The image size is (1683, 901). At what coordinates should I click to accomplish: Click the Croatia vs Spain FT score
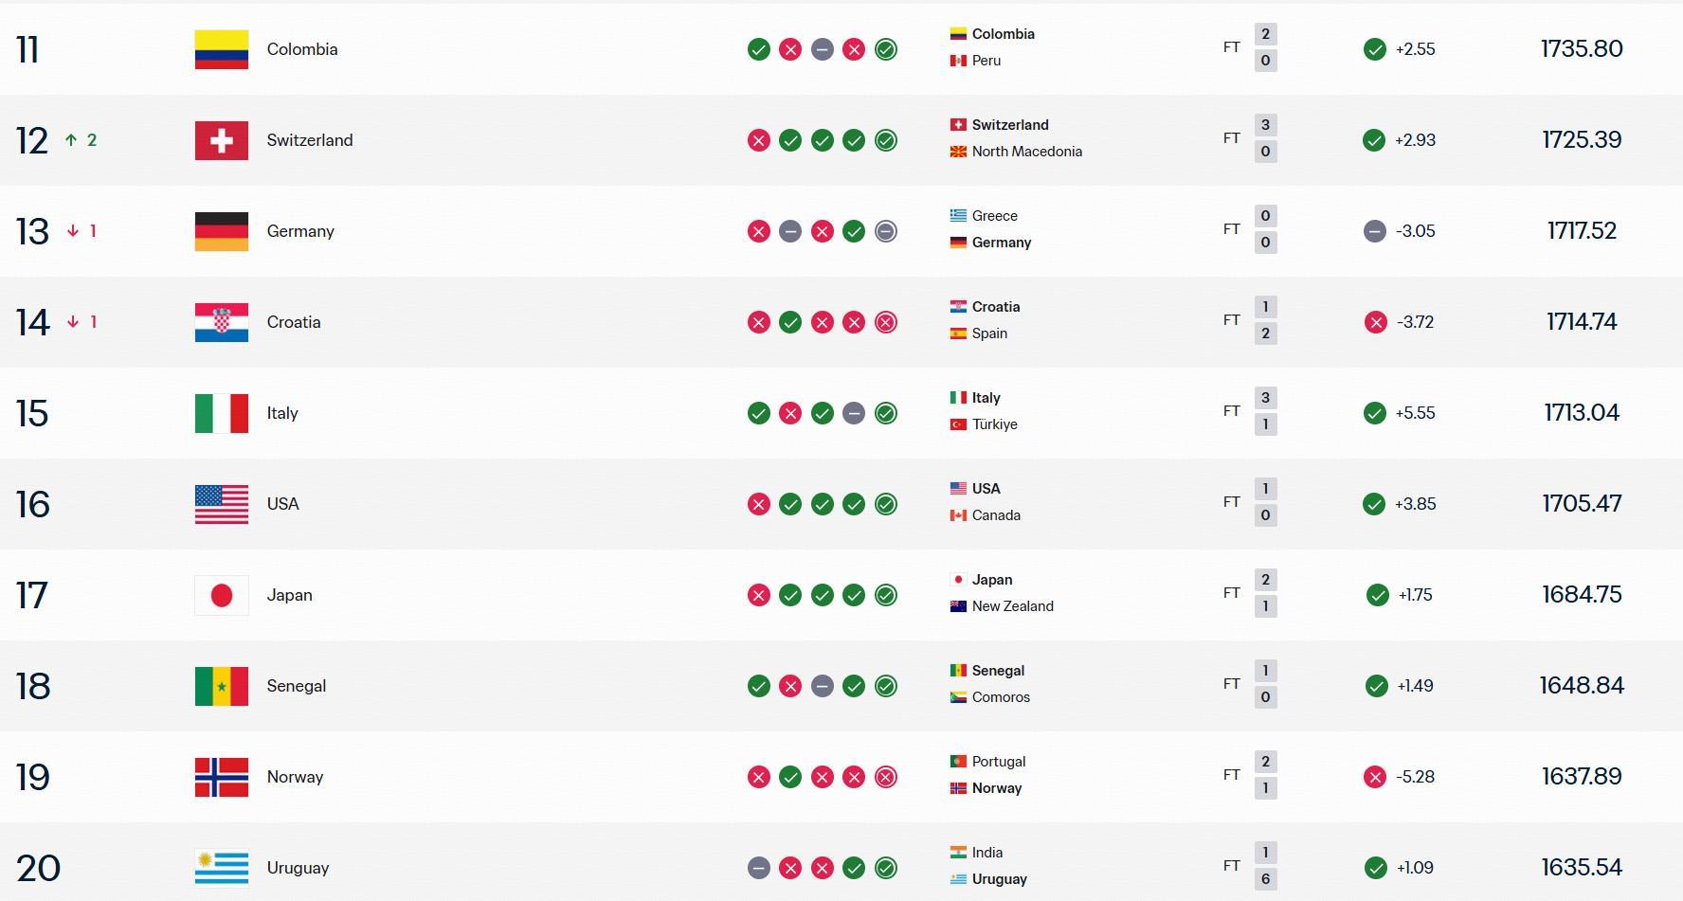click(1265, 320)
